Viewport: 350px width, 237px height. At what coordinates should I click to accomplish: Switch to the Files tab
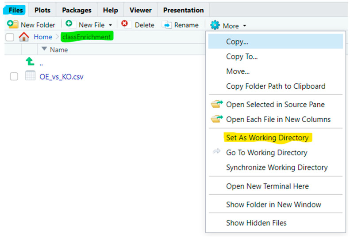tap(15, 10)
